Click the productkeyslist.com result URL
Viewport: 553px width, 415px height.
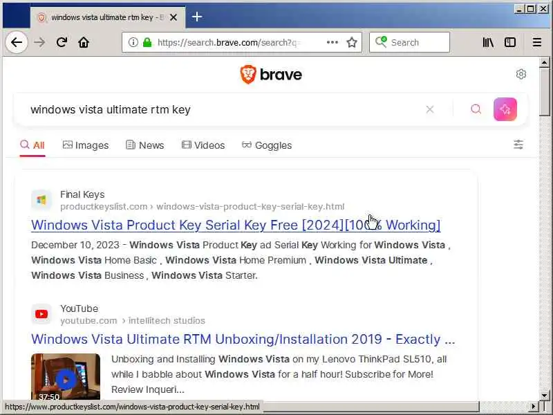(202, 206)
